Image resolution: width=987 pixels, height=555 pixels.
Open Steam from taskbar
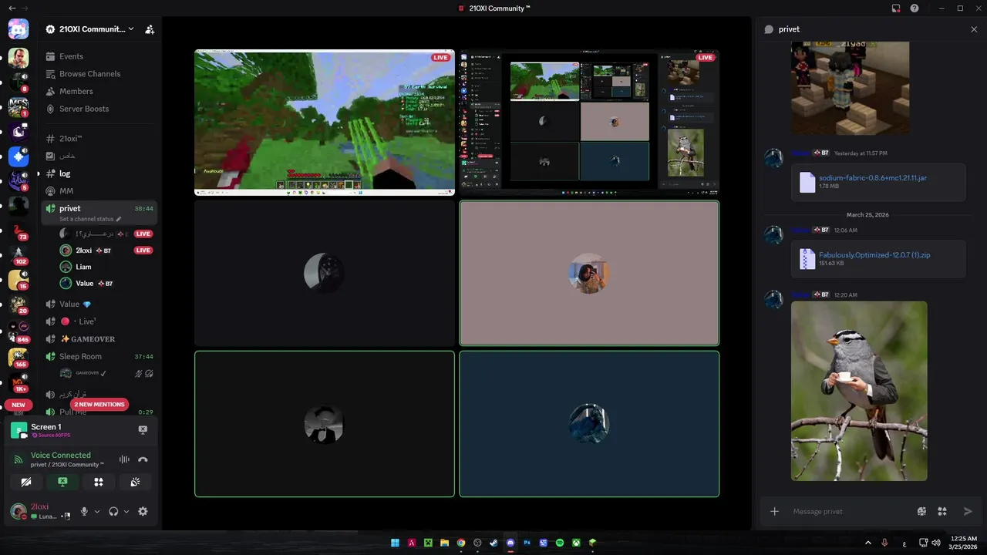(493, 543)
